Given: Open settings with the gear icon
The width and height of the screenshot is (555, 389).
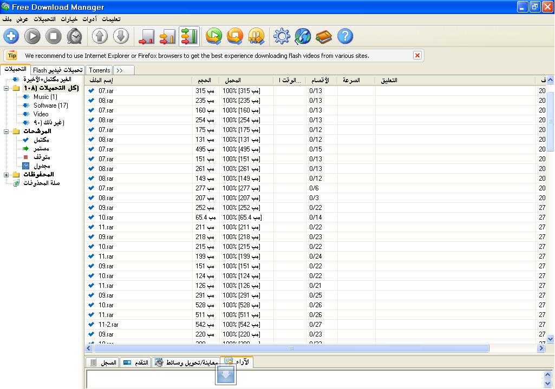Looking at the screenshot, I should click(282, 36).
